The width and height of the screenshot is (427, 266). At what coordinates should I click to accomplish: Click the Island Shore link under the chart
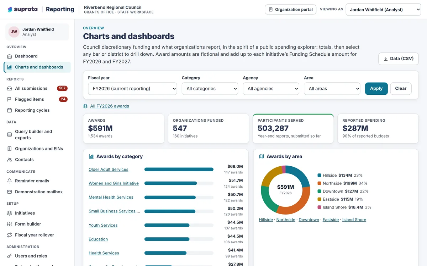354,220
